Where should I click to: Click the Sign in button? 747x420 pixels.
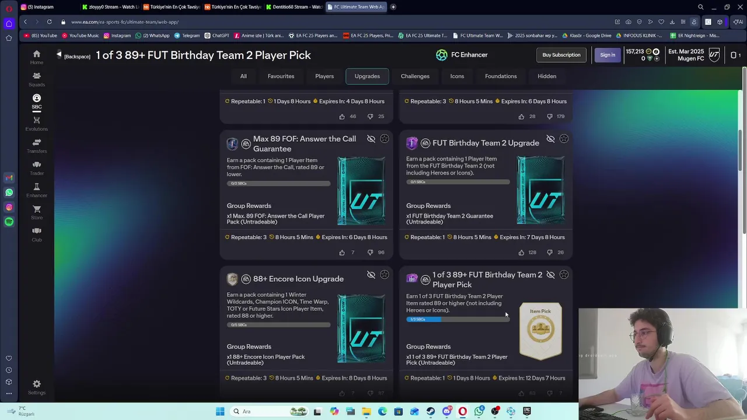(608, 55)
